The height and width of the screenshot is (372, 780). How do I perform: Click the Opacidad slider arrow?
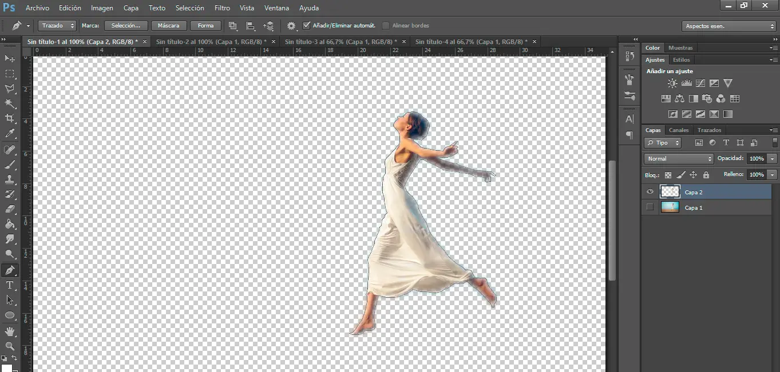773,158
